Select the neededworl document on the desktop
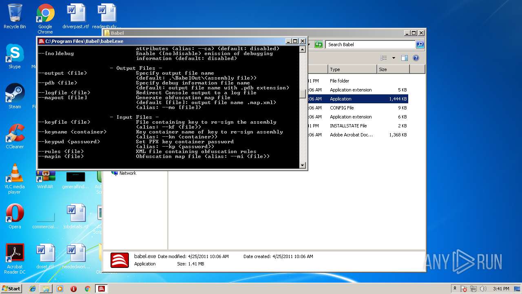This screenshot has width=522, height=294. pyautogui.click(x=76, y=256)
